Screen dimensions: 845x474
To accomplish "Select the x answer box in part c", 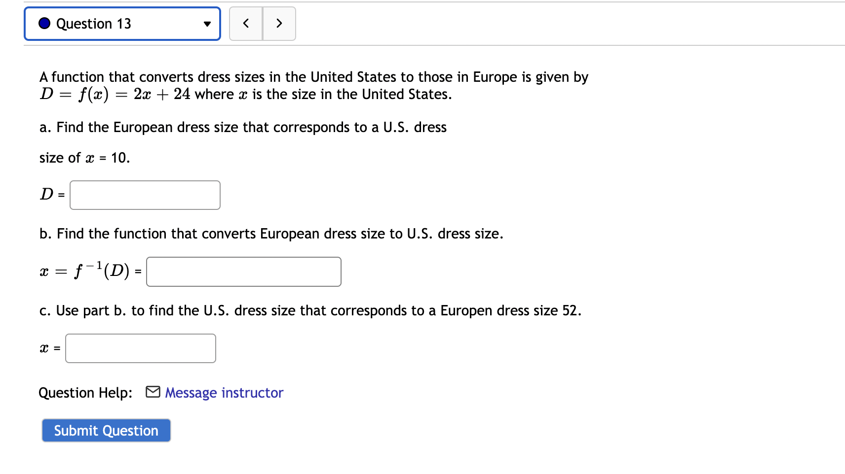I will (140, 348).
